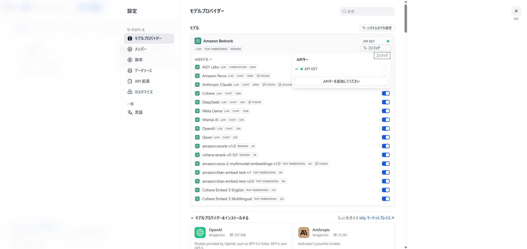The image size is (527, 249).
Task: Open the 言語 settings menu item
Action: tap(138, 113)
